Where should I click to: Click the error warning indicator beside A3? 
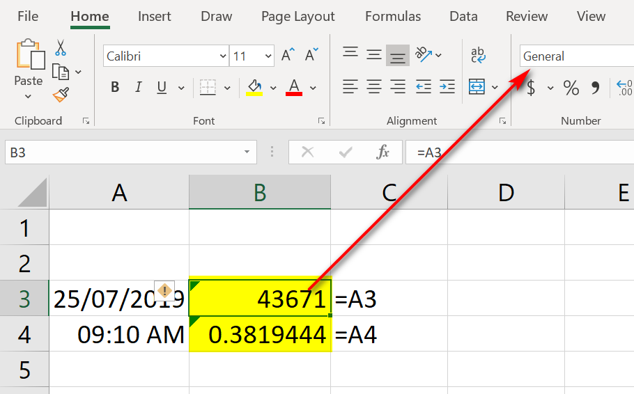pyautogui.click(x=164, y=291)
